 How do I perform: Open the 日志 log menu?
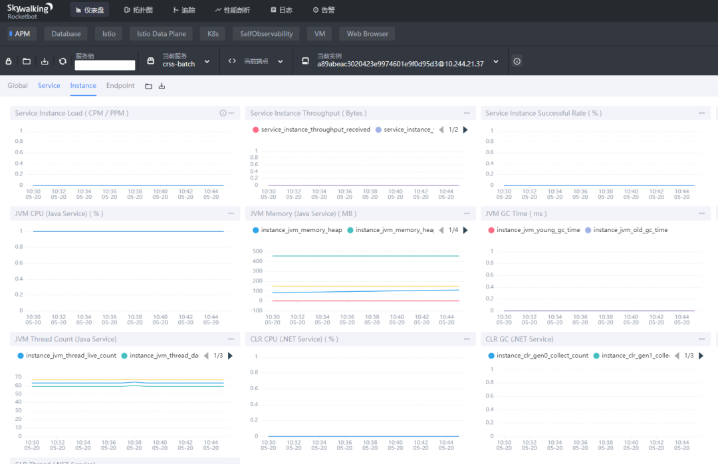(282, 9)
